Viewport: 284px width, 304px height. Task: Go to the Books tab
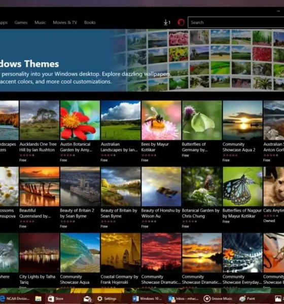(90, 22)
